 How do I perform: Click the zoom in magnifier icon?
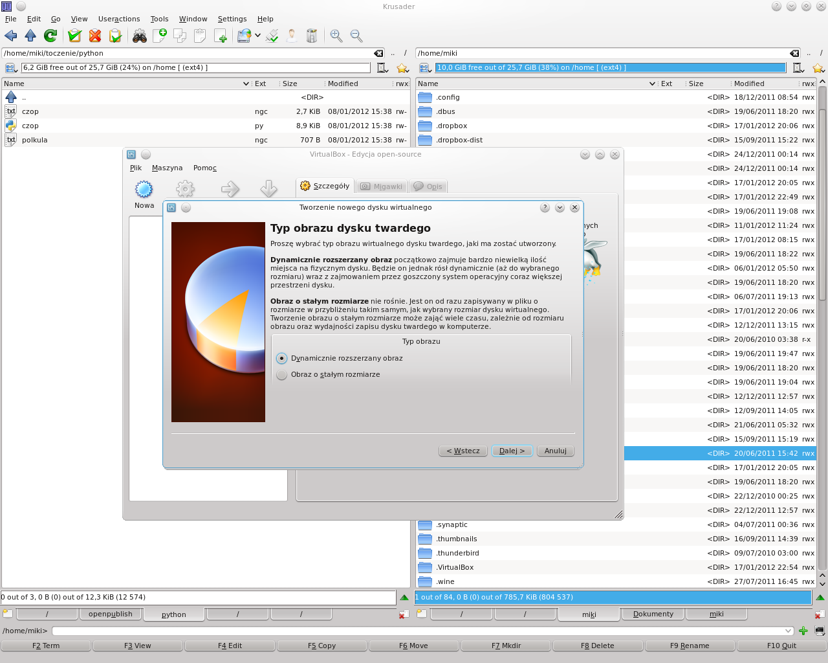pos(336,36)
